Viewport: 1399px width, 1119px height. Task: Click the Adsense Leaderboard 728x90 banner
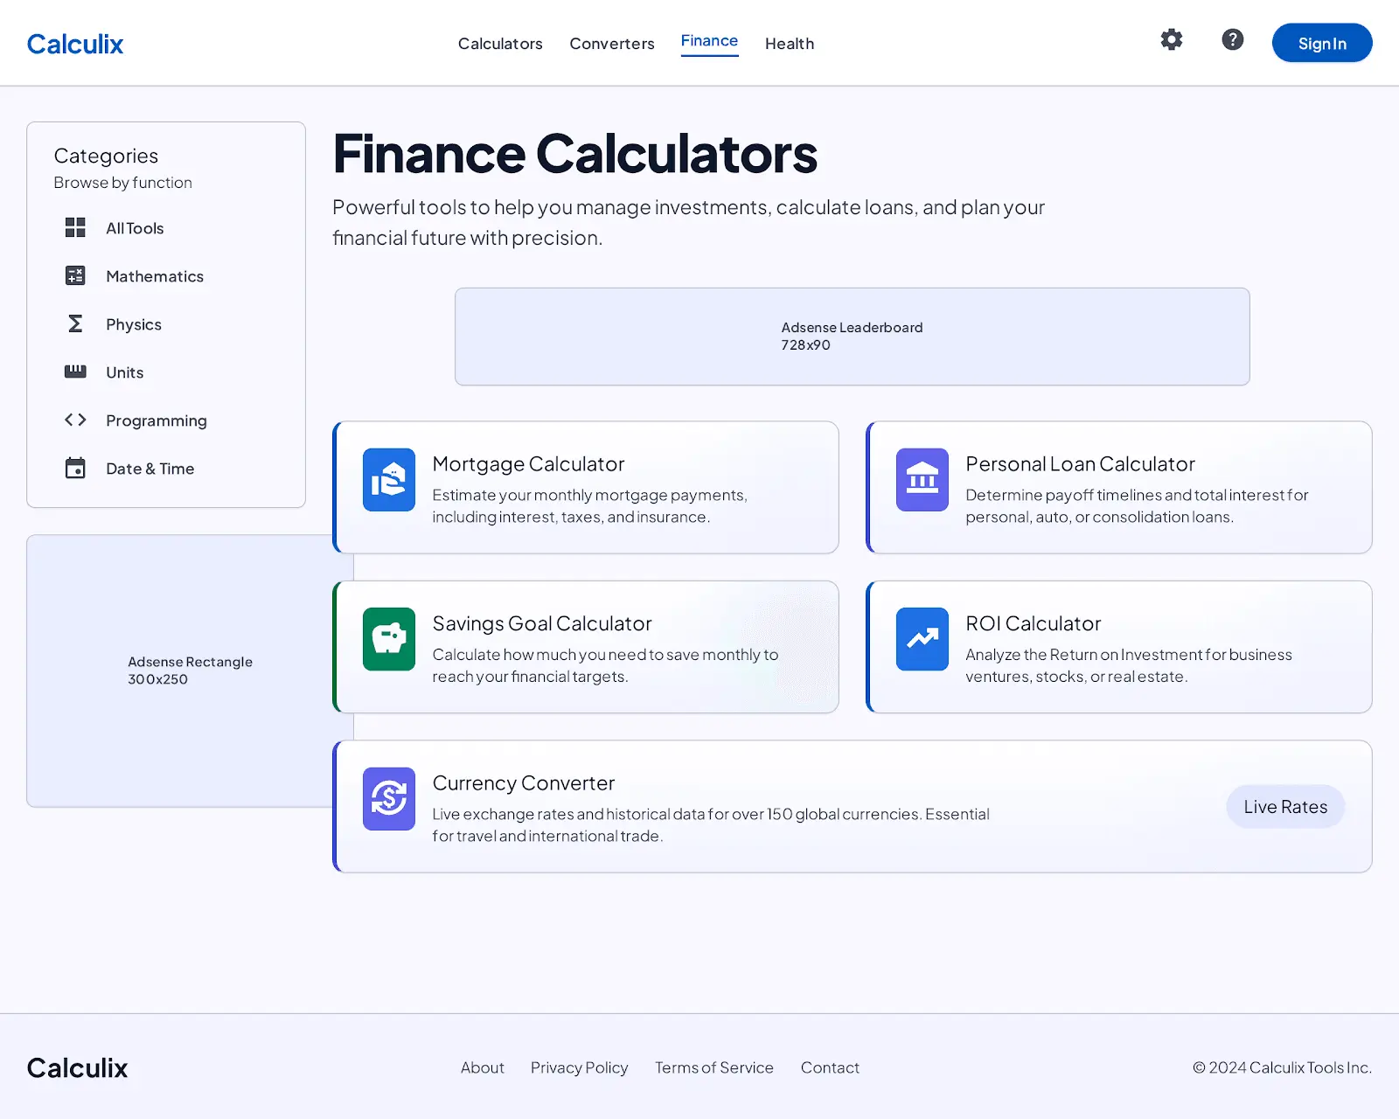[853, 337]
